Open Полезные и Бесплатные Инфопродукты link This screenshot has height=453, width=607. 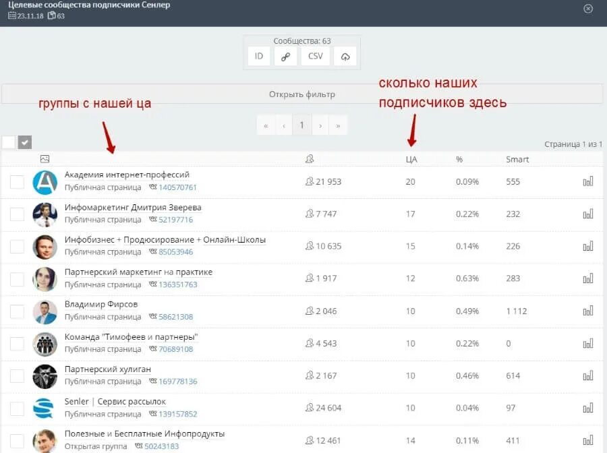coord(144,433)
